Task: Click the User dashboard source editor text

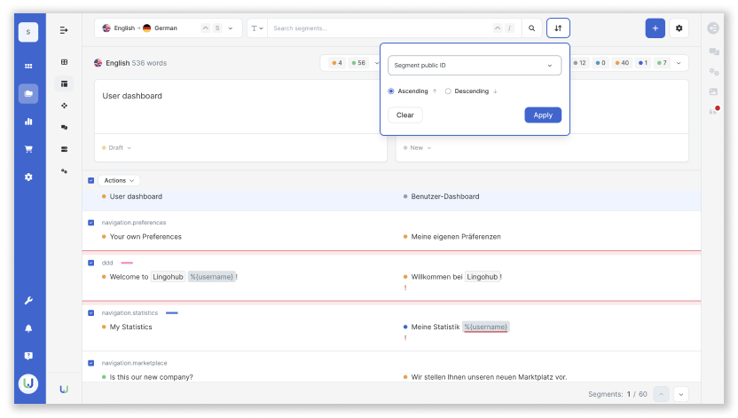Action: 132,96
